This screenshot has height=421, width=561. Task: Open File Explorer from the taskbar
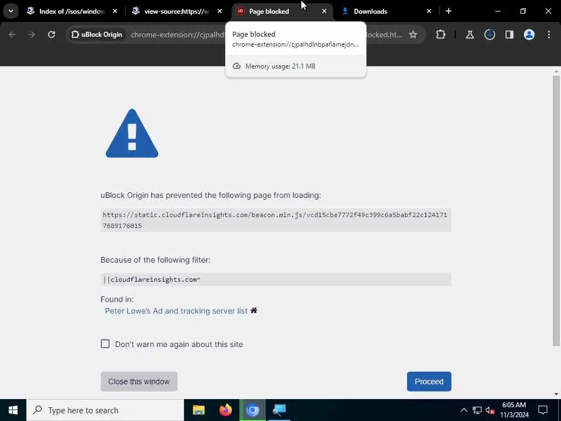(198, 410)
